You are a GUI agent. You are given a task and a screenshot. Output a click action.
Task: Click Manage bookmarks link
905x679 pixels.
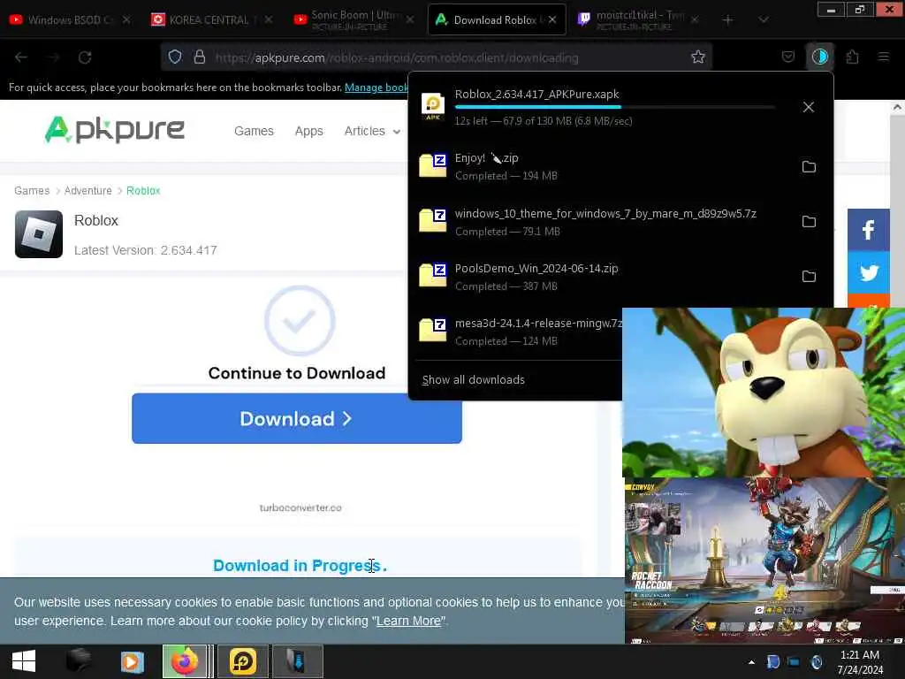tap(376, 88)
